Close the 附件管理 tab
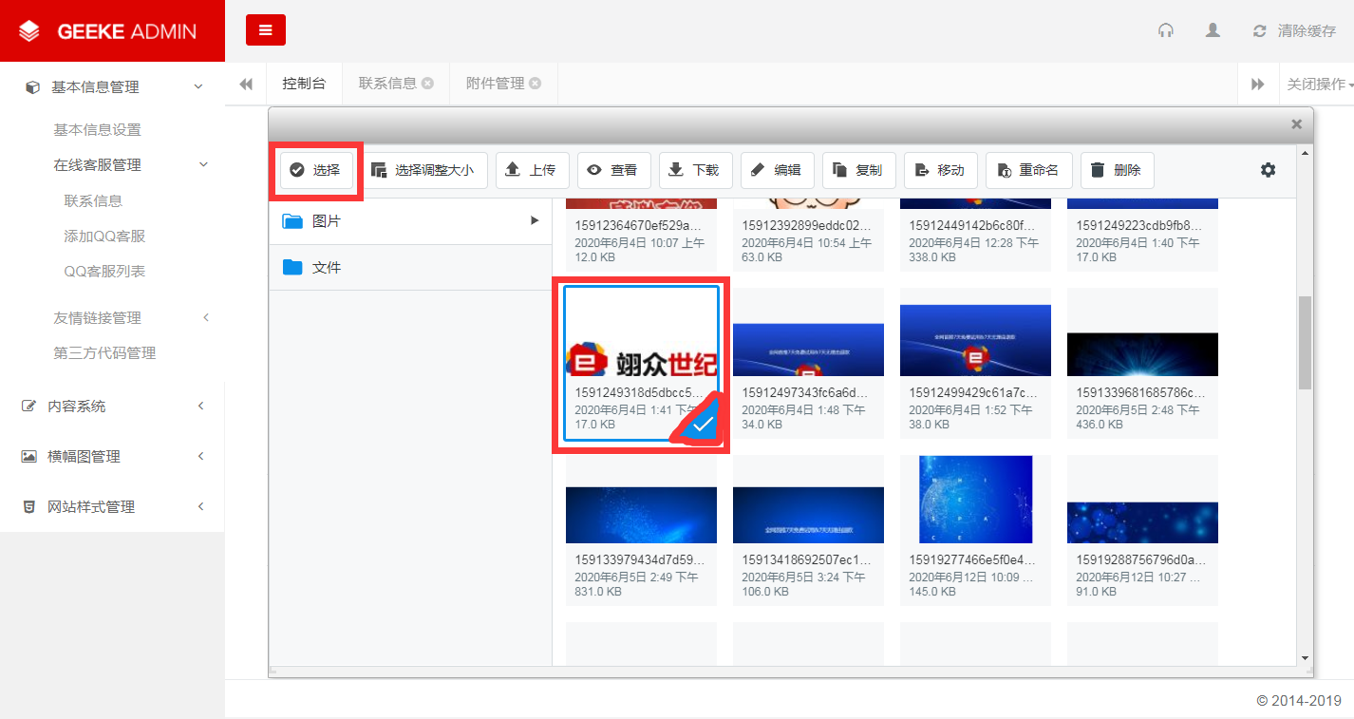The image size is (1354, 719). (536, 84)
